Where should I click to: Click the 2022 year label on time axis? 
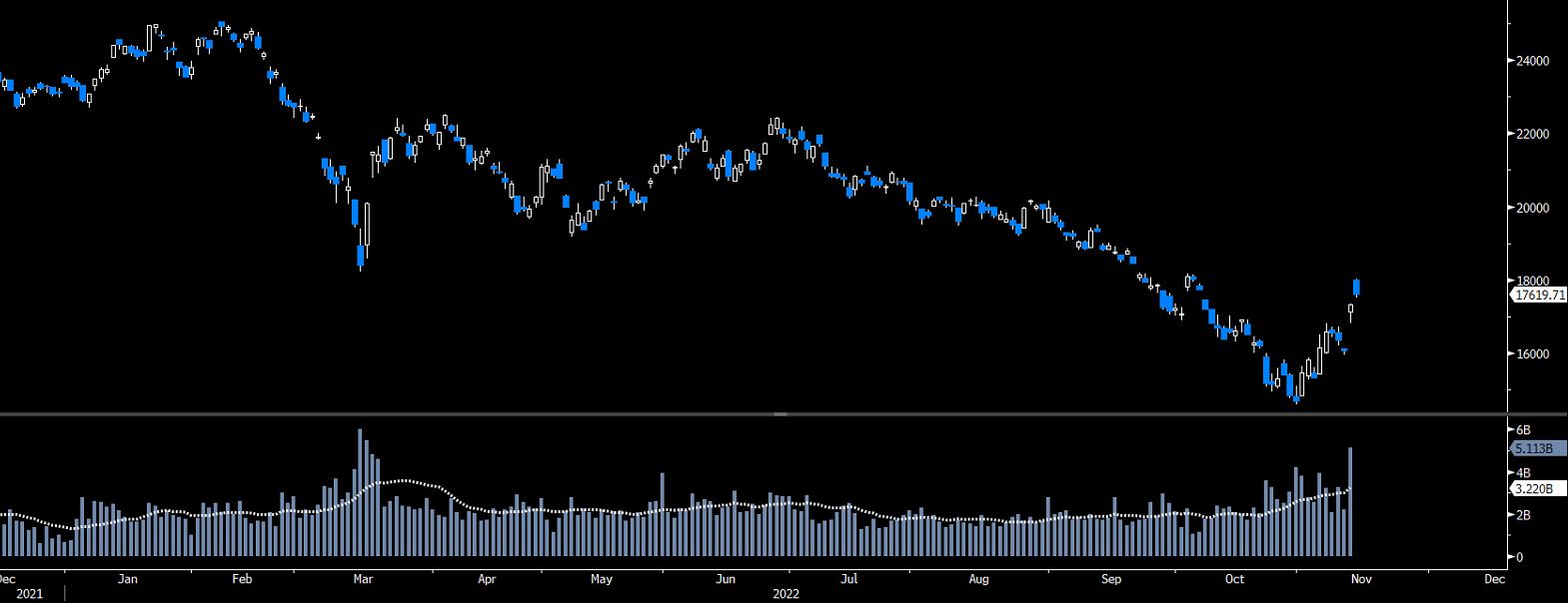pos(786,593)
